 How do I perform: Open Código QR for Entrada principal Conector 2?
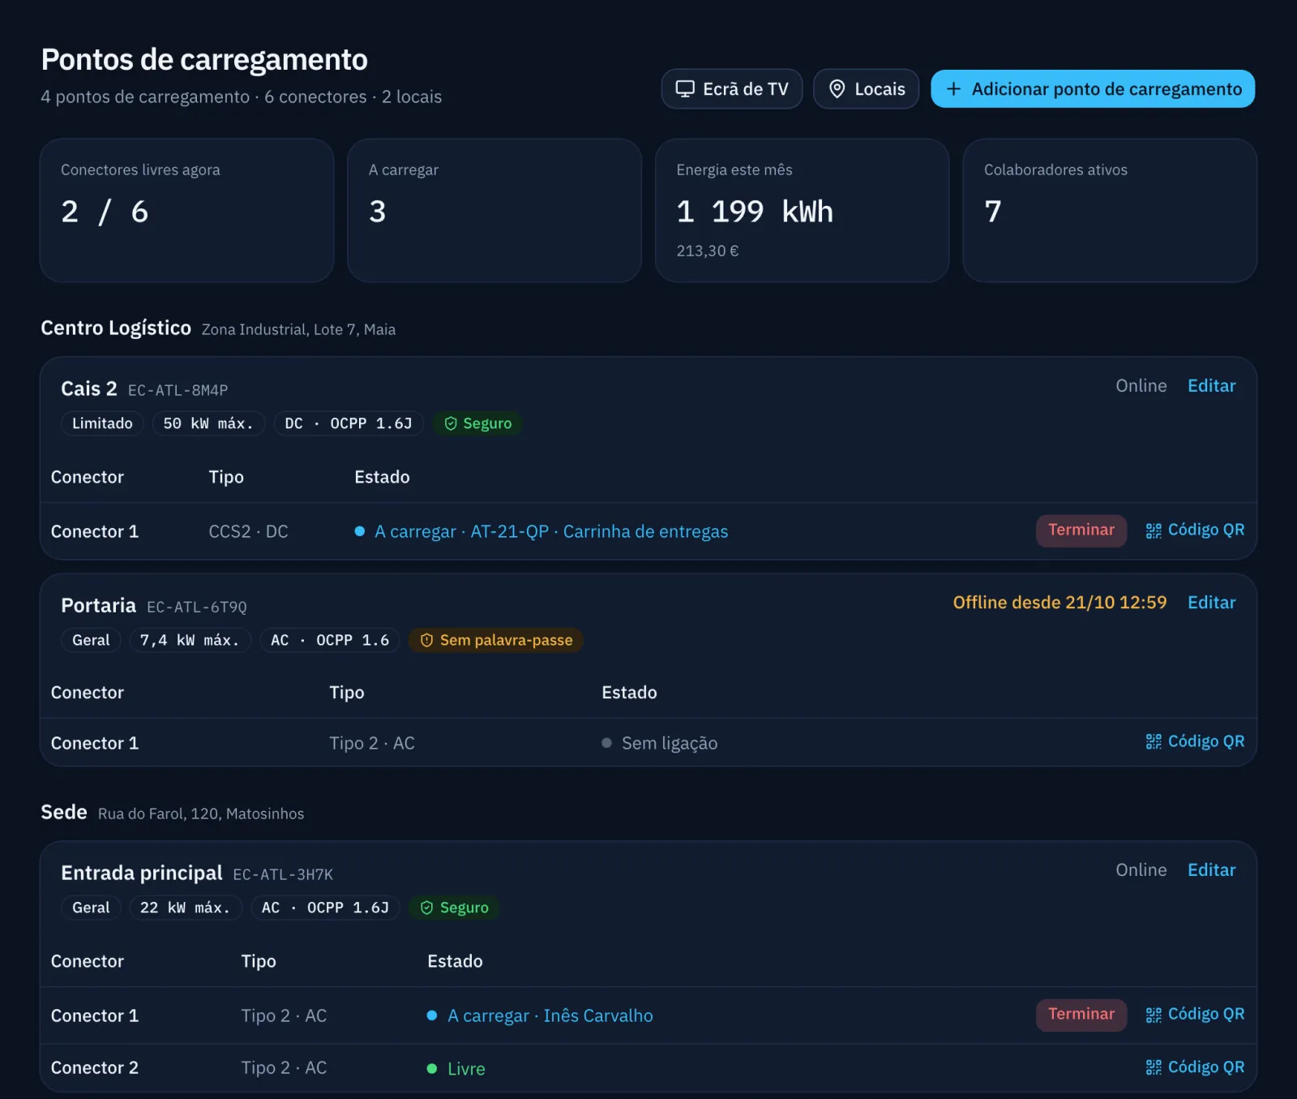[x=1195, y=1067]
